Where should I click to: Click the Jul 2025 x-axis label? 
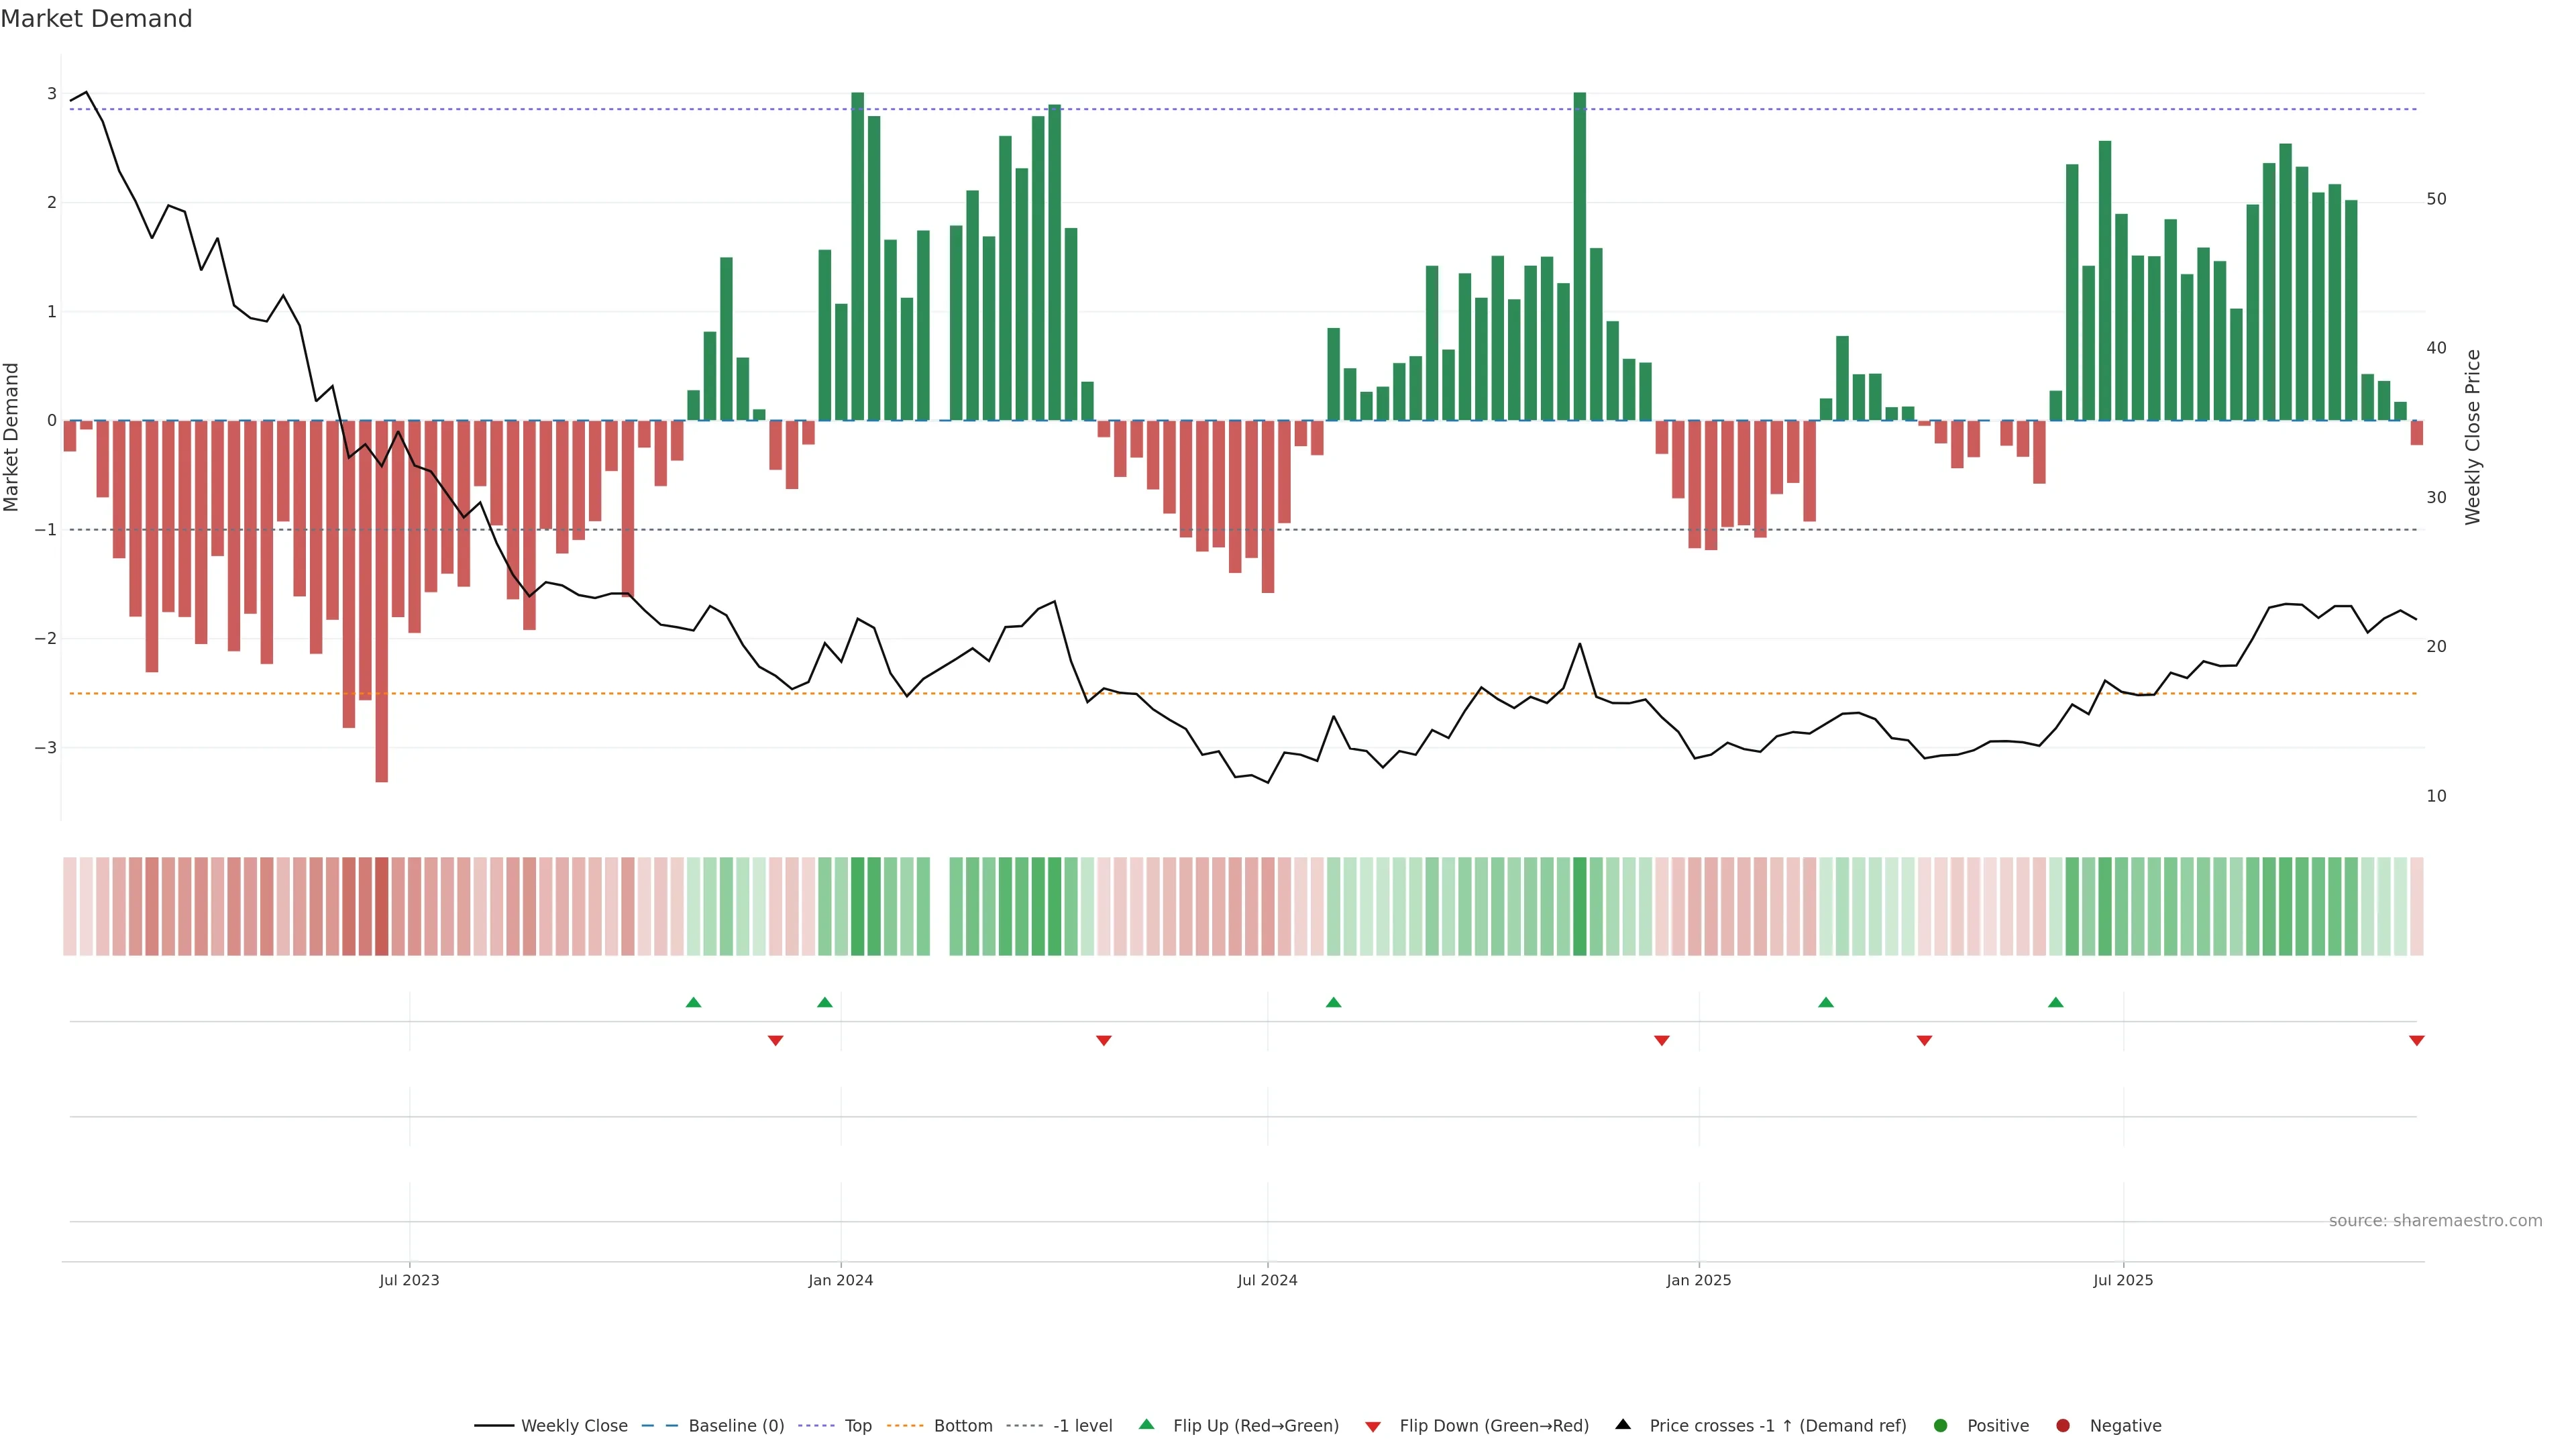(2122, 1280)
